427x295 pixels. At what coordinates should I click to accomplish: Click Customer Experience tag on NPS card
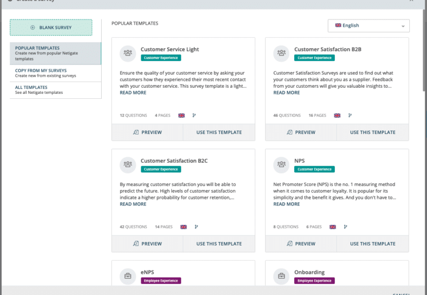pyautogui.click(x=315, y=169)
